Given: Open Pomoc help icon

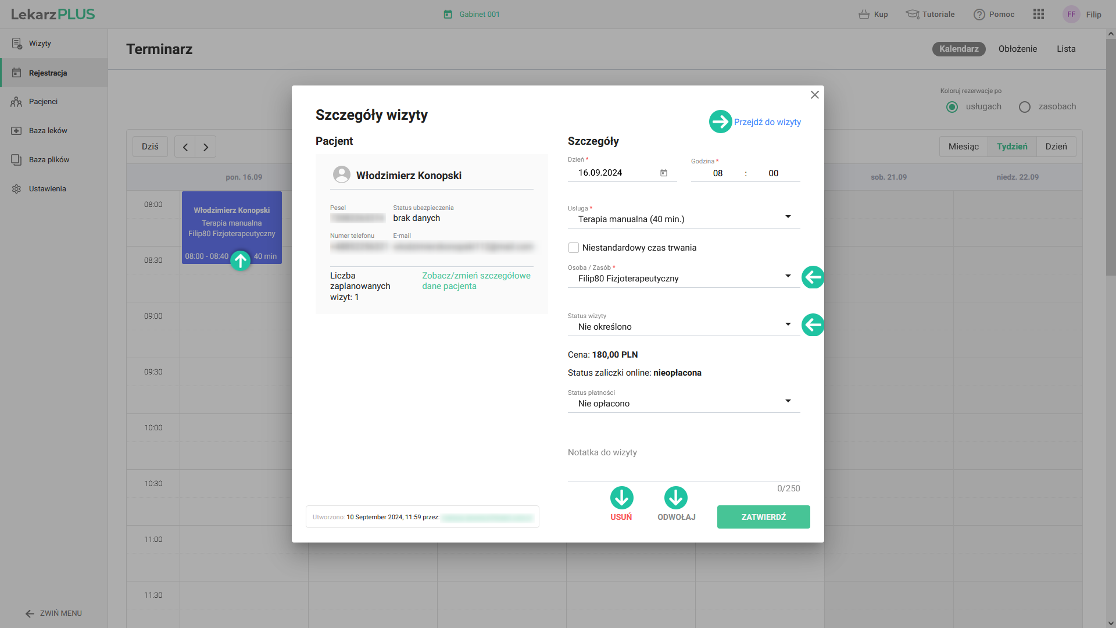Looking at the screenshot, I should tap(979, 15).
